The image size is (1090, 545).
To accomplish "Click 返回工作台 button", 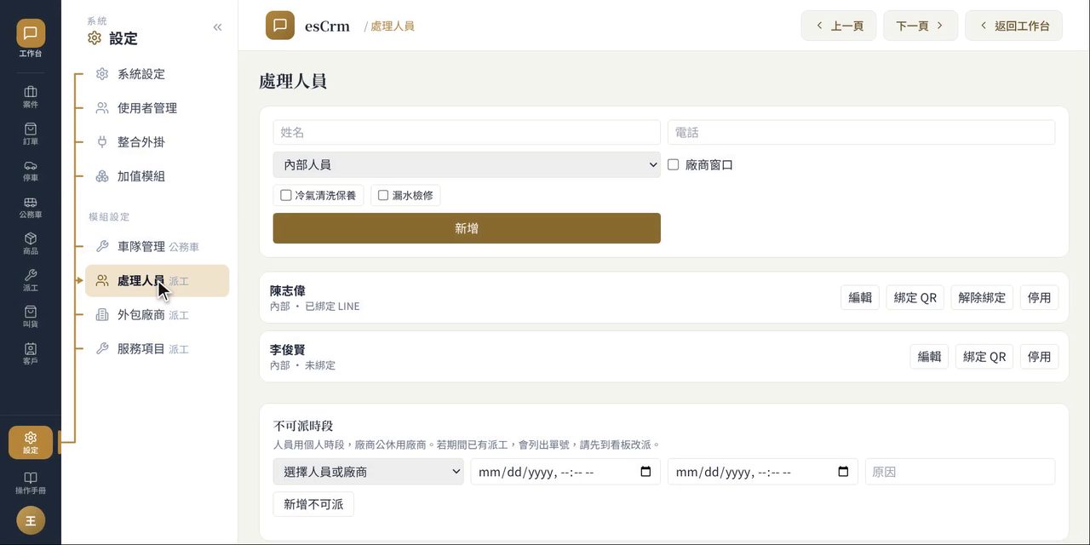I will (x=1013, y=26).
